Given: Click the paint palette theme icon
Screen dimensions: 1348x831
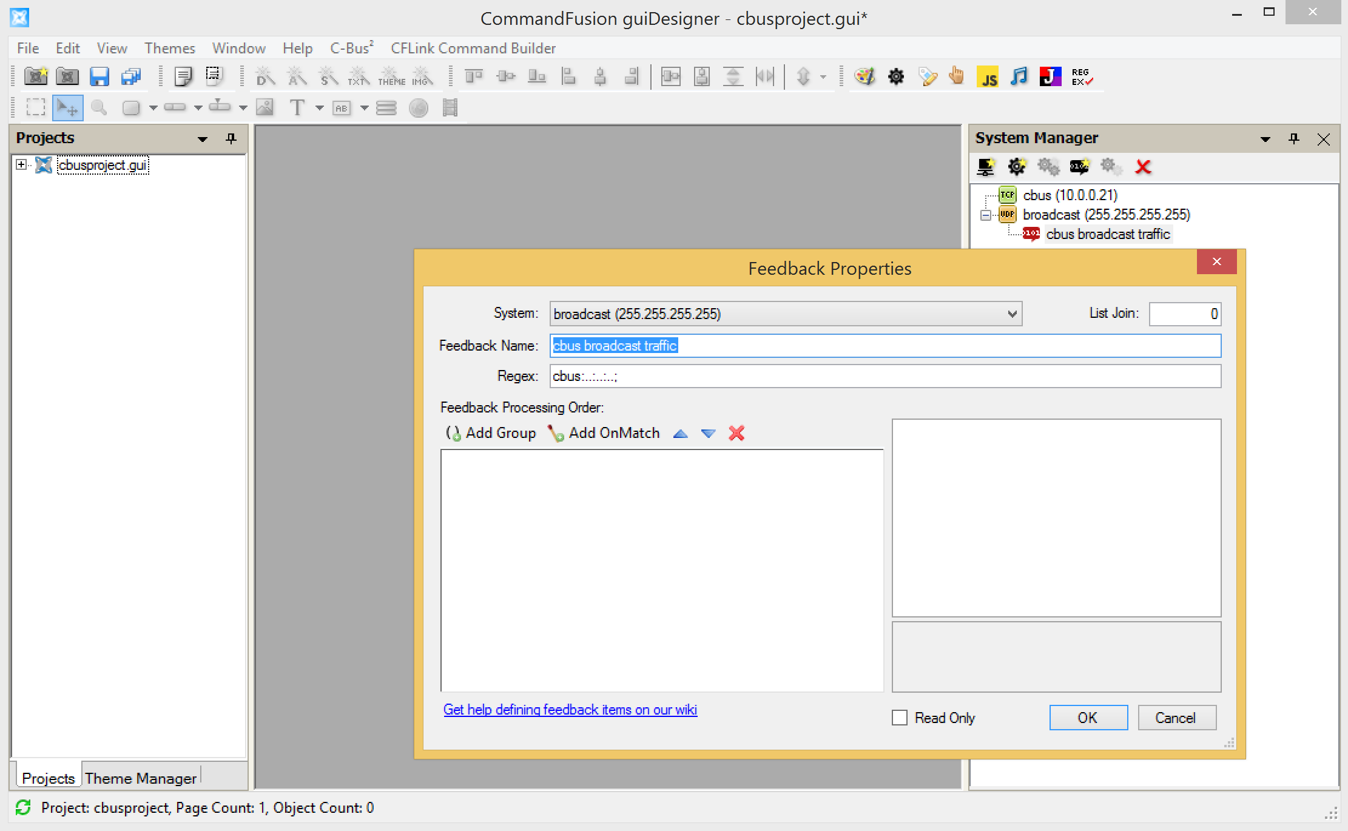Looking at the screenshot, I should pos(864,77).
